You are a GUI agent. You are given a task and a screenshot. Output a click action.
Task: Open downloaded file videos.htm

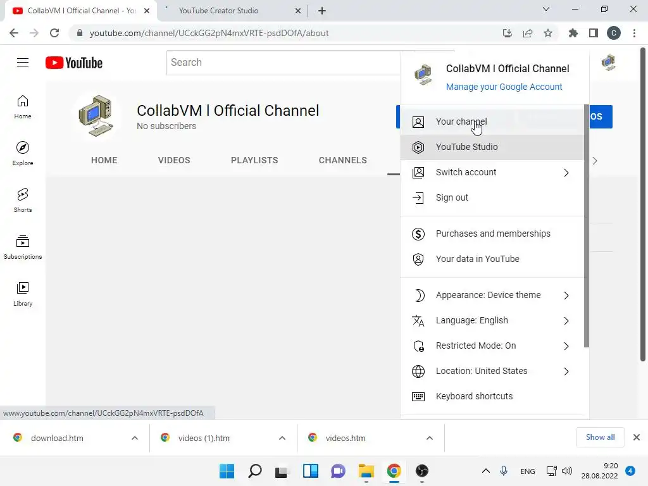(x=346, y=438)
